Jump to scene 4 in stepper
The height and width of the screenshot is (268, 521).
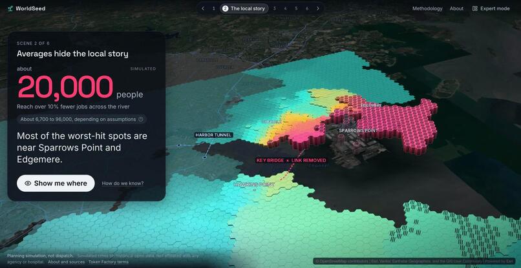point(285,8)
